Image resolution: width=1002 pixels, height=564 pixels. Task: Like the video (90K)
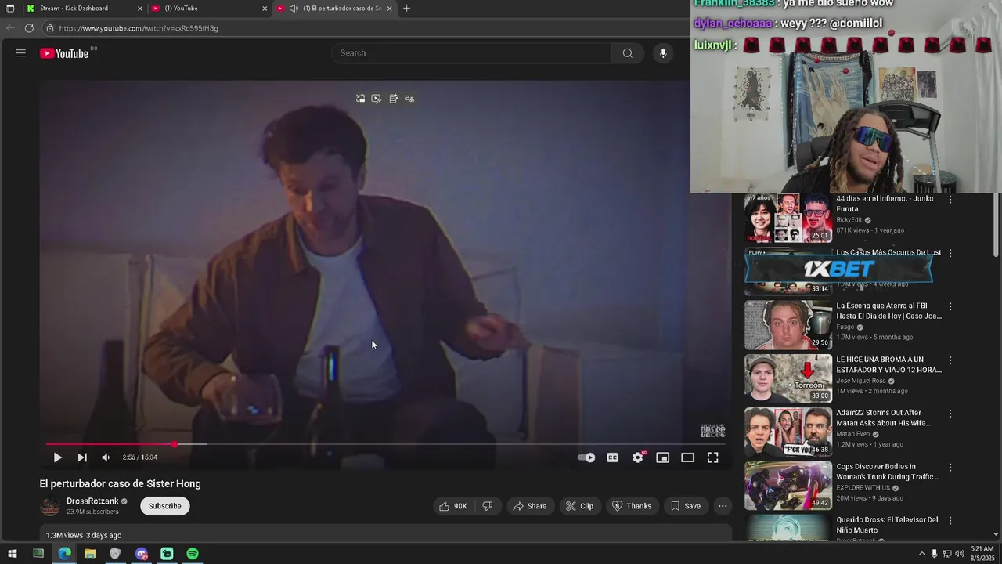click(x=453, y=506)
